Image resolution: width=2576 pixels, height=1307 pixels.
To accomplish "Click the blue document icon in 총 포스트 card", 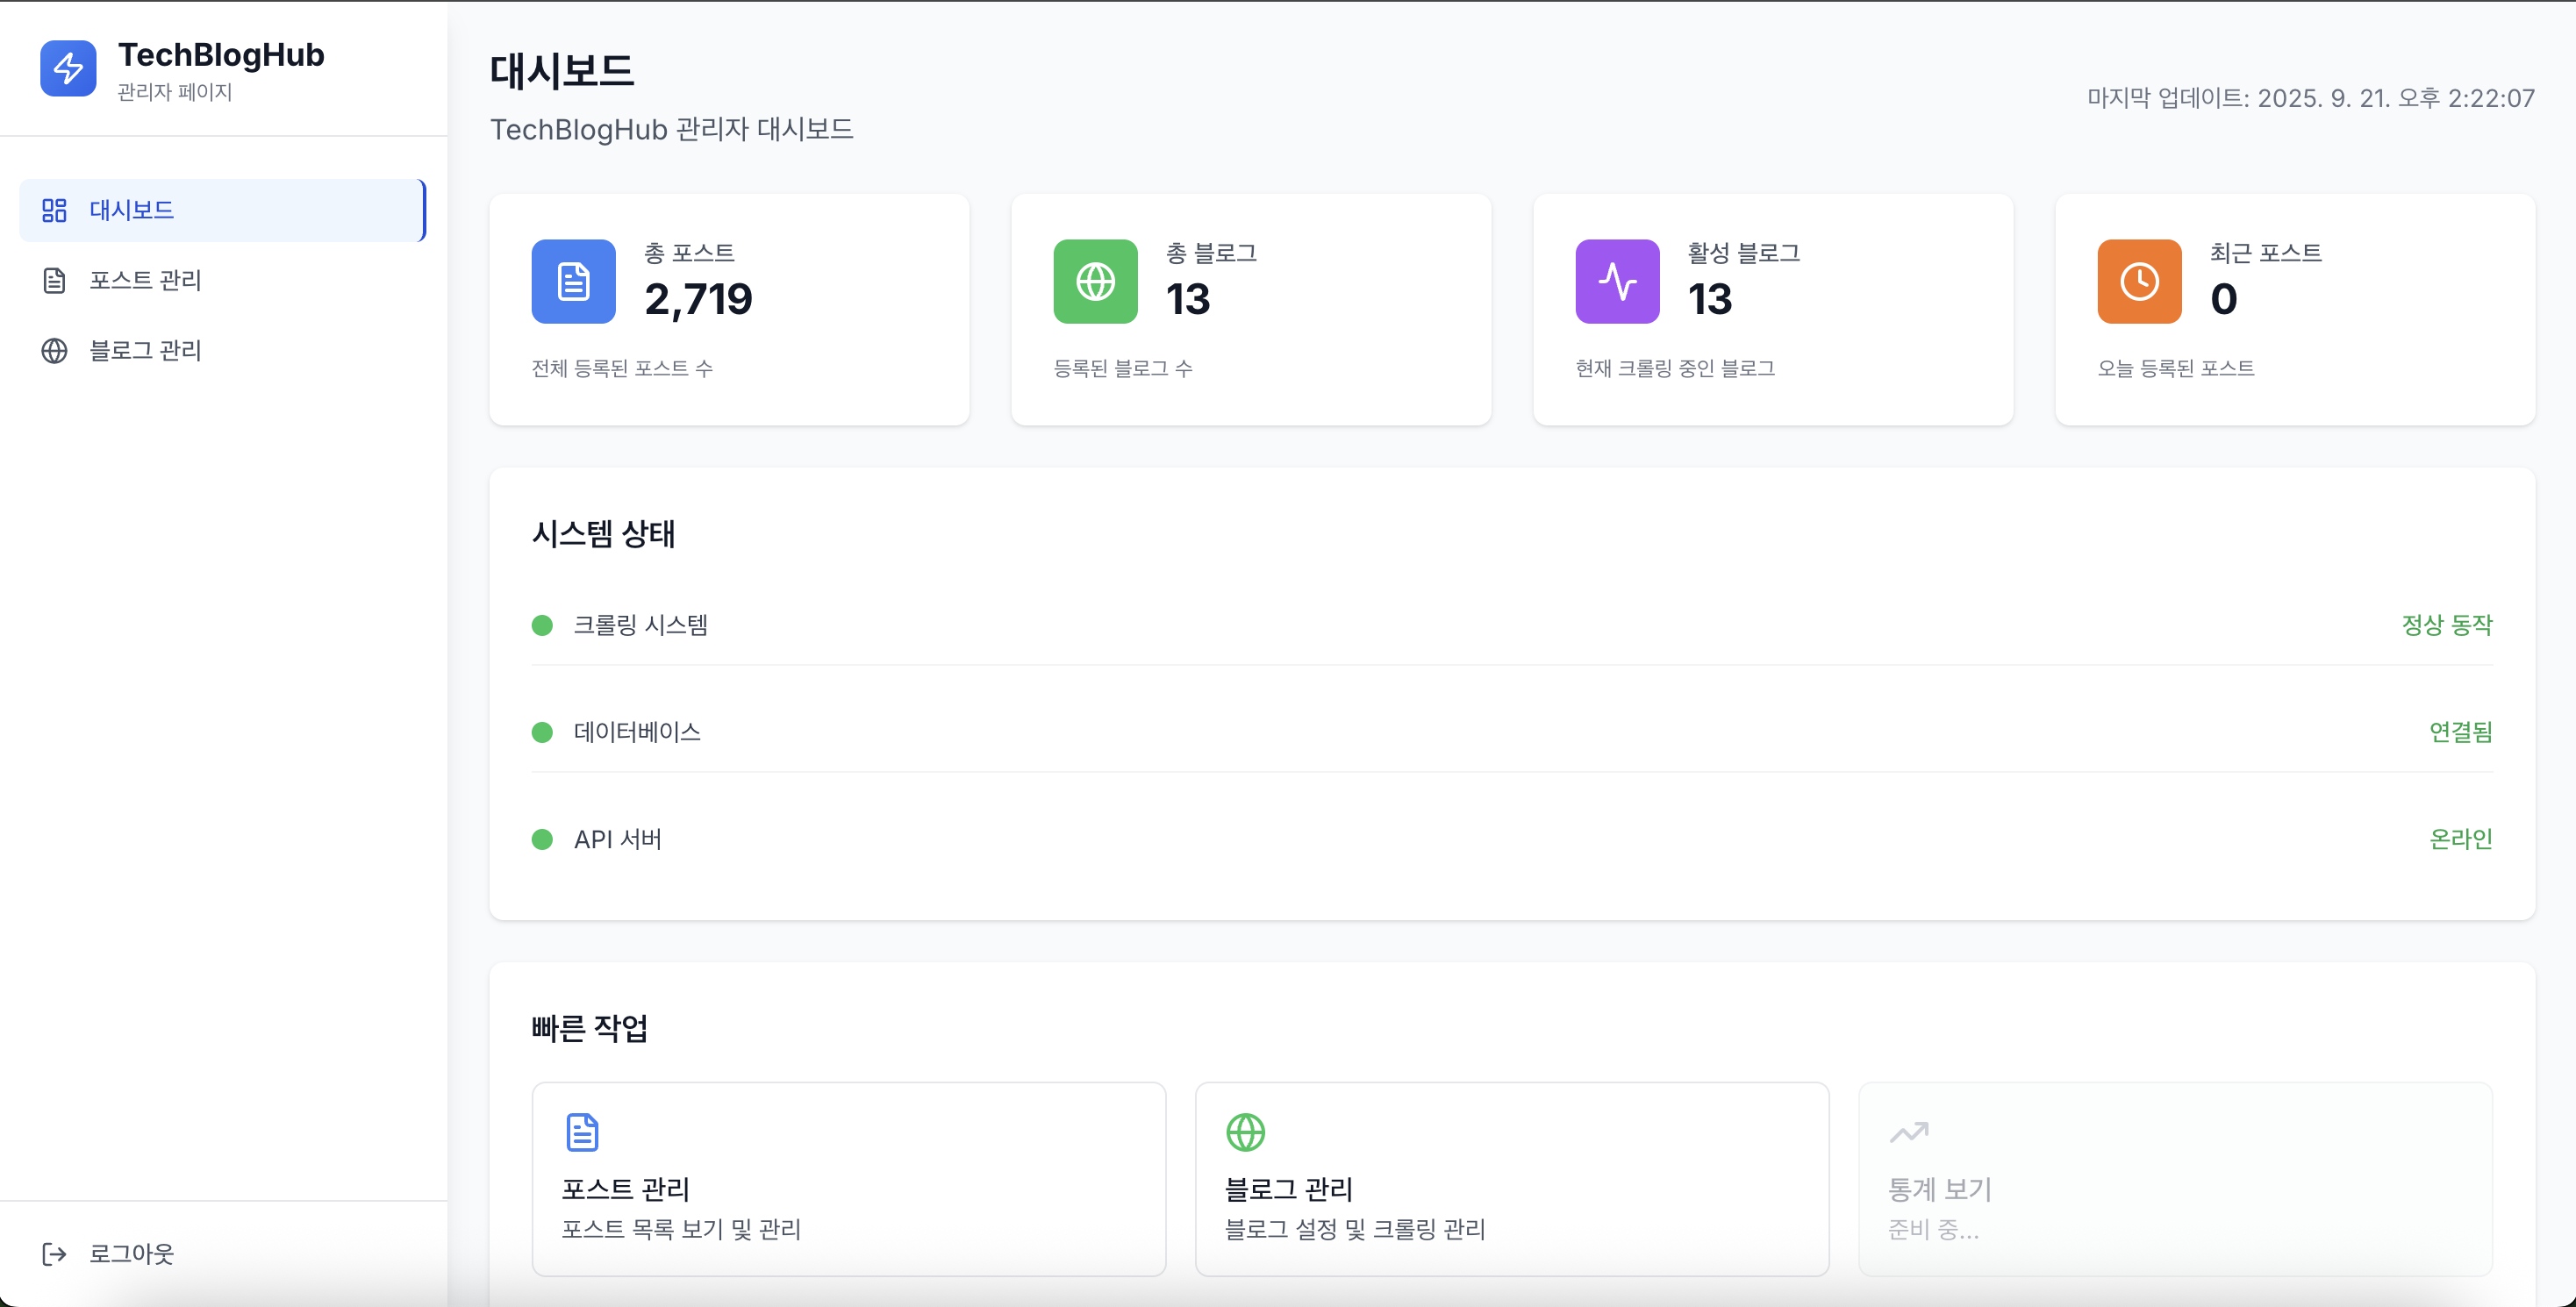I will click(573, 281).
